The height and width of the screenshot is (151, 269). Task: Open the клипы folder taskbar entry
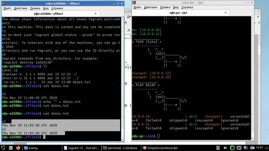point(42,148)
